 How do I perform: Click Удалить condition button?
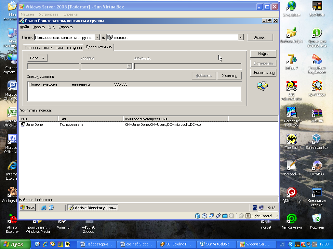pos(229,76)
